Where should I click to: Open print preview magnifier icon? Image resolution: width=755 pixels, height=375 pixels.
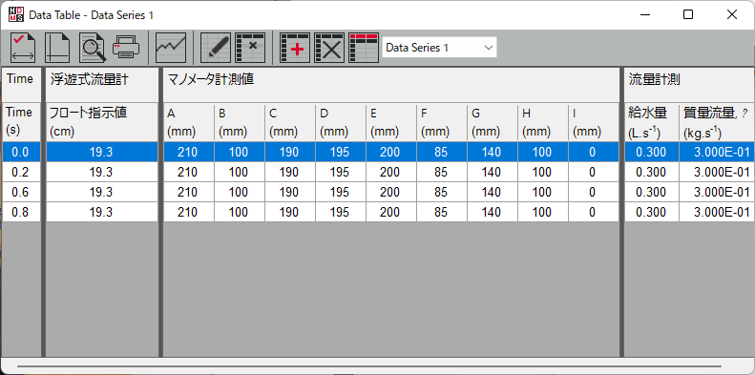pyautogui.click(x=92, y=48)
